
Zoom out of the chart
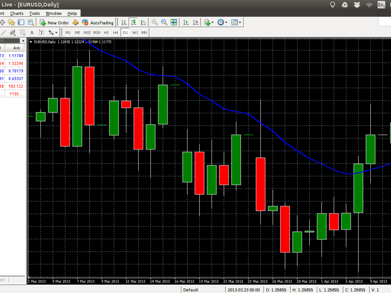point(164,22)
